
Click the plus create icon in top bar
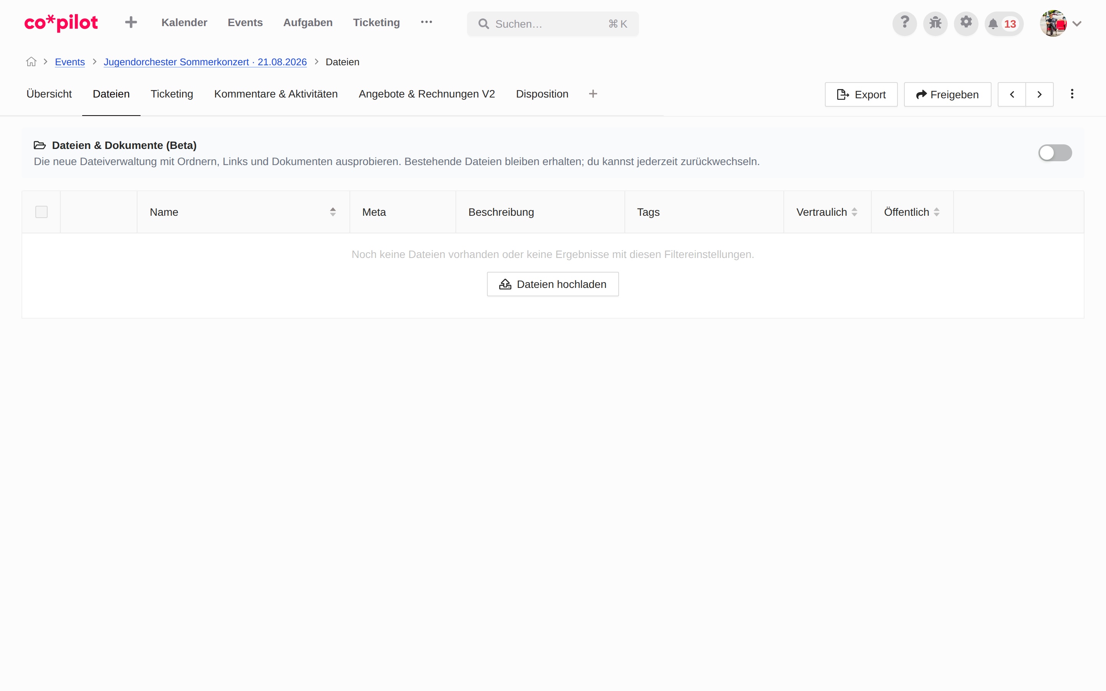coord(131,22)
